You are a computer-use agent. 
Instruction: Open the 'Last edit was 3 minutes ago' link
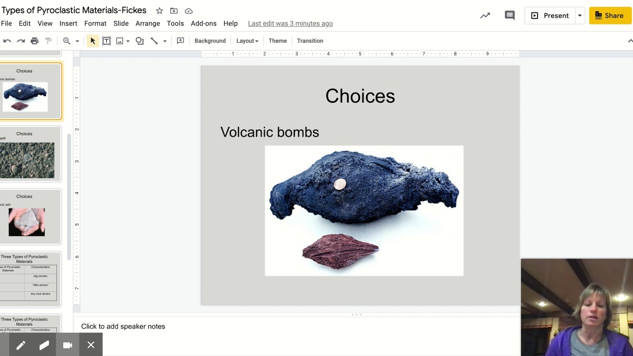(290, 23)
